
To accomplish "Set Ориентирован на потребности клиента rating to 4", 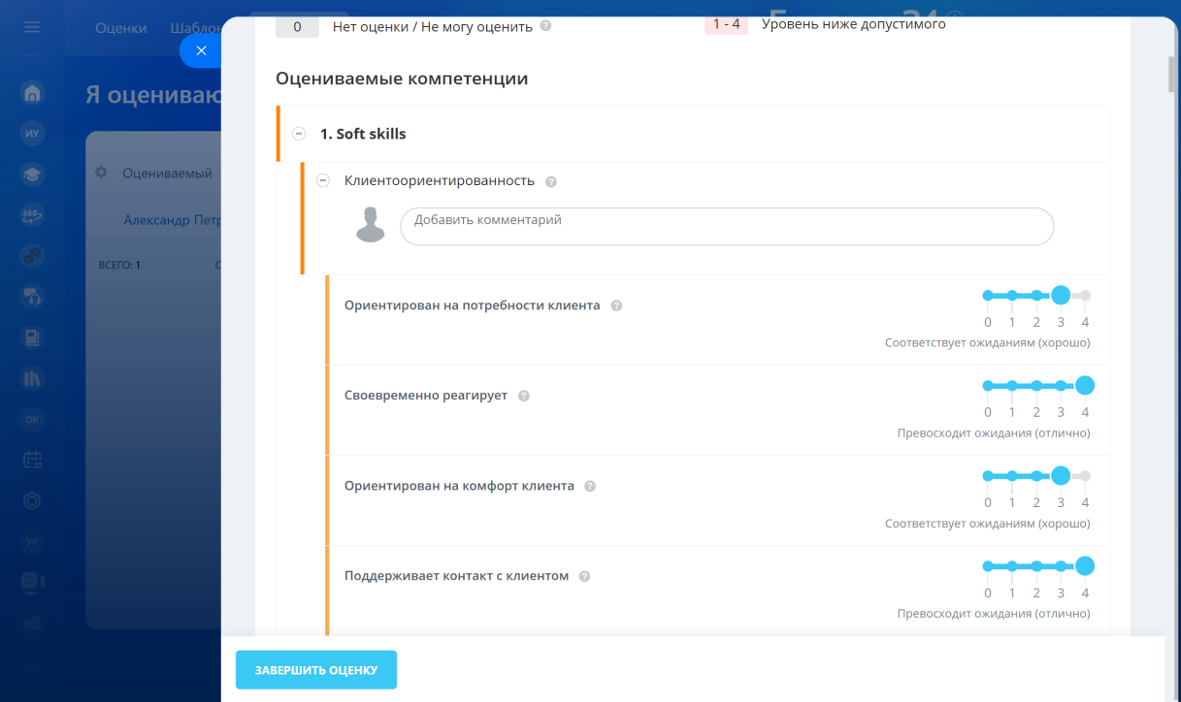I will point(1085,296).
